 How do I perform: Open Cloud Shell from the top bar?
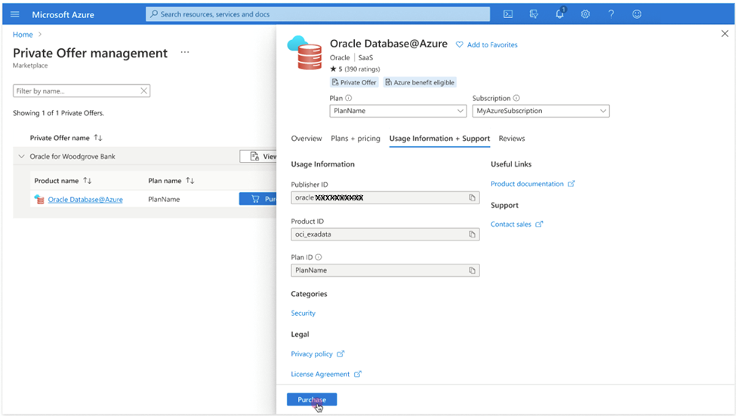click(x=508, y=14)
